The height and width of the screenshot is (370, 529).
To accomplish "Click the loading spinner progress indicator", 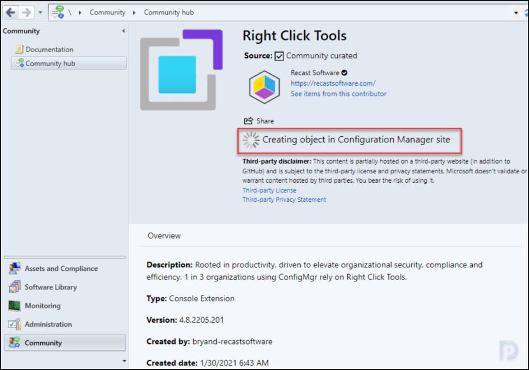I will tap(251, 140).
